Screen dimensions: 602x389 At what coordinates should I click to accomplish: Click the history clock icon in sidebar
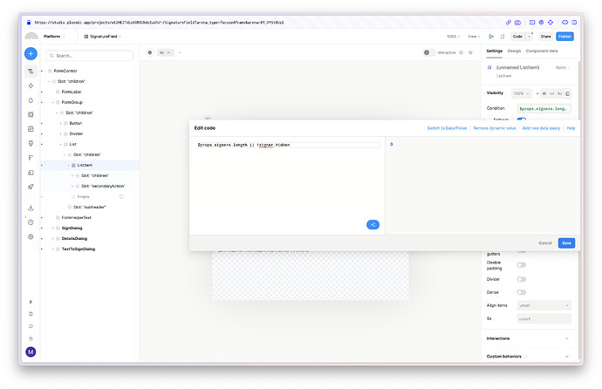[x=31, y=222]
